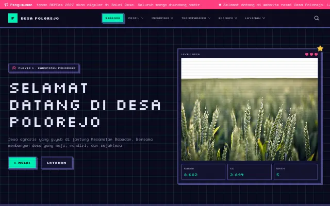Click the megaphone announcement icon
The width and height of the screenshot is (330, 206).
click(6, 5)
